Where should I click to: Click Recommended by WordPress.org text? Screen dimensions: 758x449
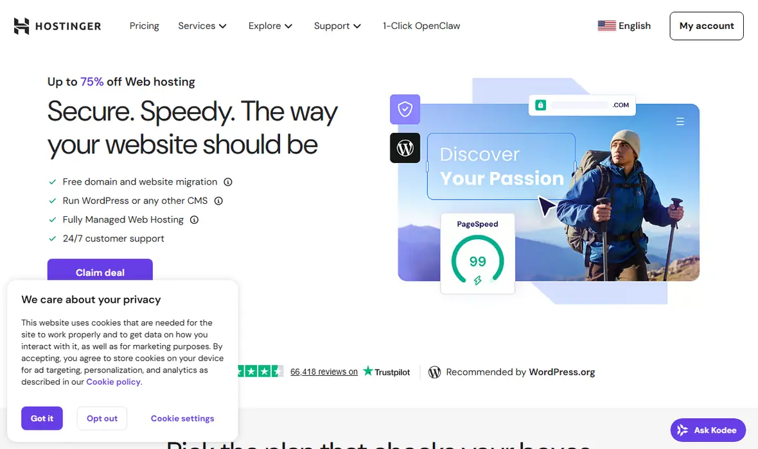coord(520,372)
